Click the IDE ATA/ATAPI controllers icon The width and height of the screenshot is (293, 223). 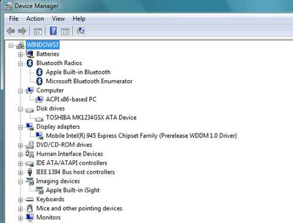tap(30, 163)
